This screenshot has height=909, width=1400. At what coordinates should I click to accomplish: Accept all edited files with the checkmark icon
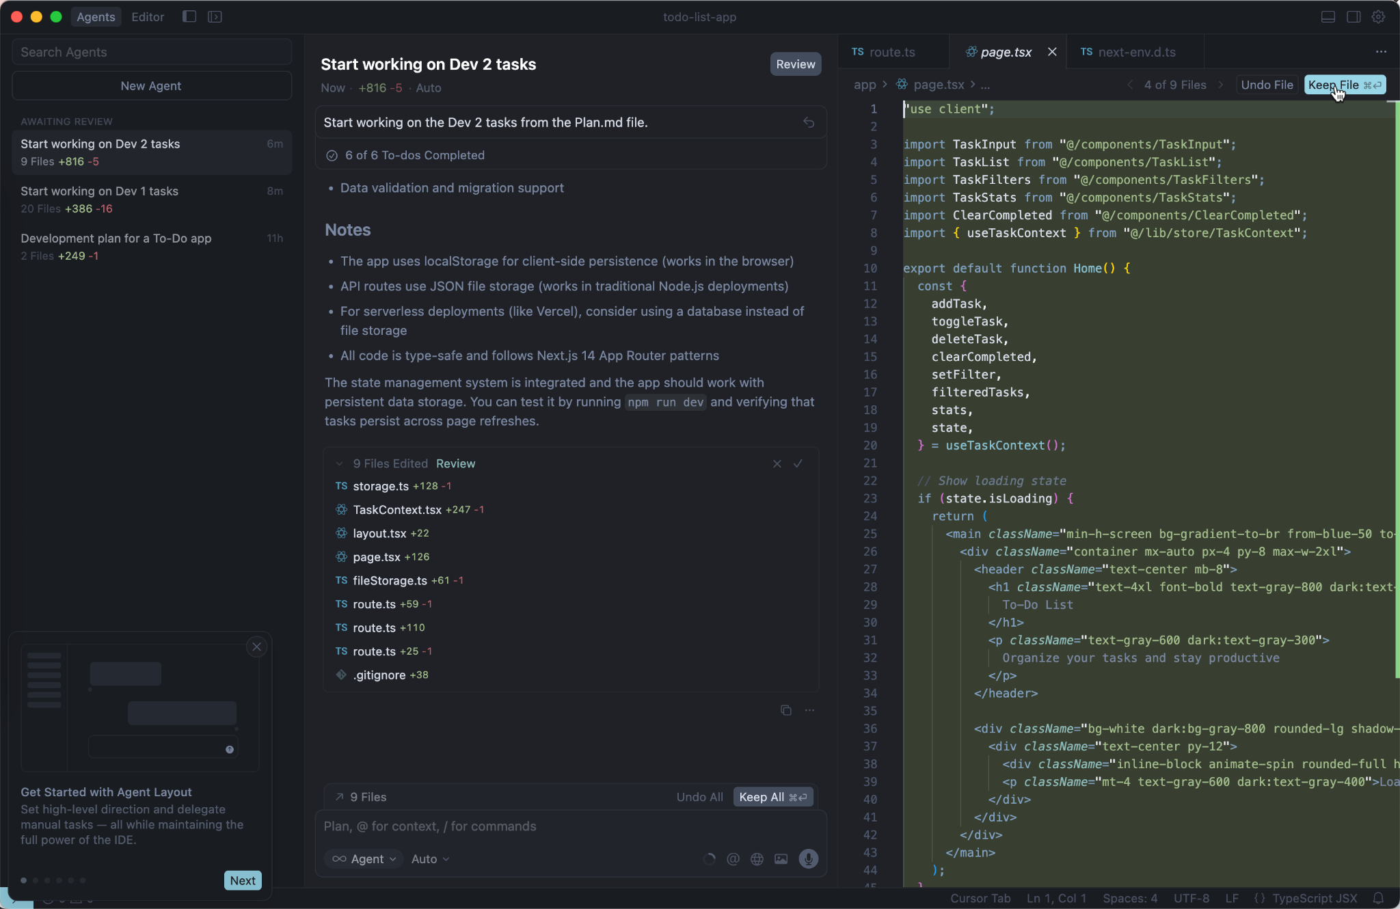(x=798, y=463)
